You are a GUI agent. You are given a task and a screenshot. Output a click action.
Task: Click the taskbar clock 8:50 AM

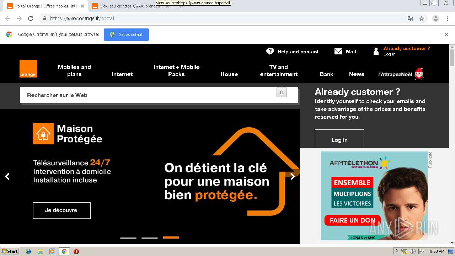[x=437, y=251]
